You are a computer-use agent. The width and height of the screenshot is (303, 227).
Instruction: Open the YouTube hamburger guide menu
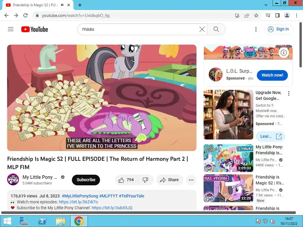pyautogui.click(x=11, y=29)
